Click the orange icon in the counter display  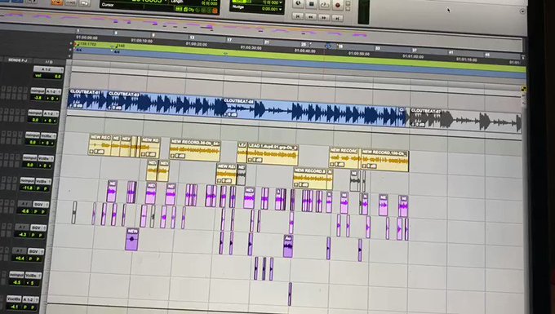[x=215, y=11]
